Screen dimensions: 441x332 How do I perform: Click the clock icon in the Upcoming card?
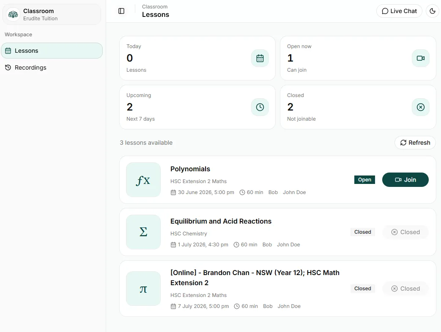pos(260,107)
